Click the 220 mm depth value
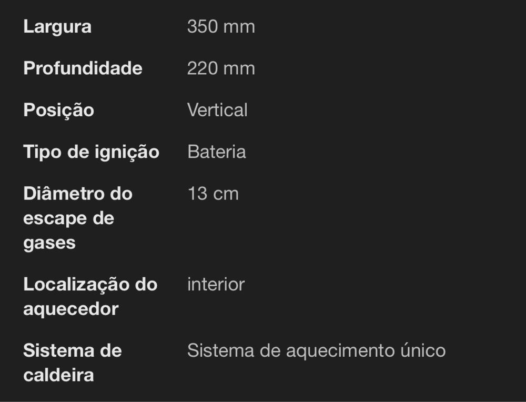 coord(221,68)
